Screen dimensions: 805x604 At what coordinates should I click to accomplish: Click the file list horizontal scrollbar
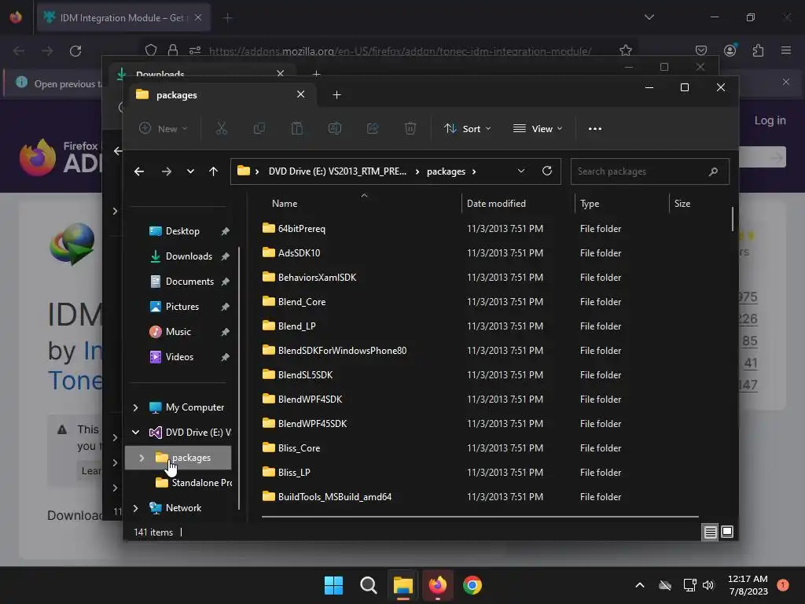point(480,517)
